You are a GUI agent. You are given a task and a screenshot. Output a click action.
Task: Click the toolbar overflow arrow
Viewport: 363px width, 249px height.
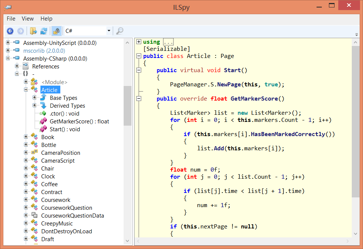point(357,34)
